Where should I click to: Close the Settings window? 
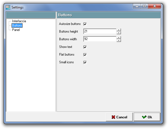coord(155,6)
